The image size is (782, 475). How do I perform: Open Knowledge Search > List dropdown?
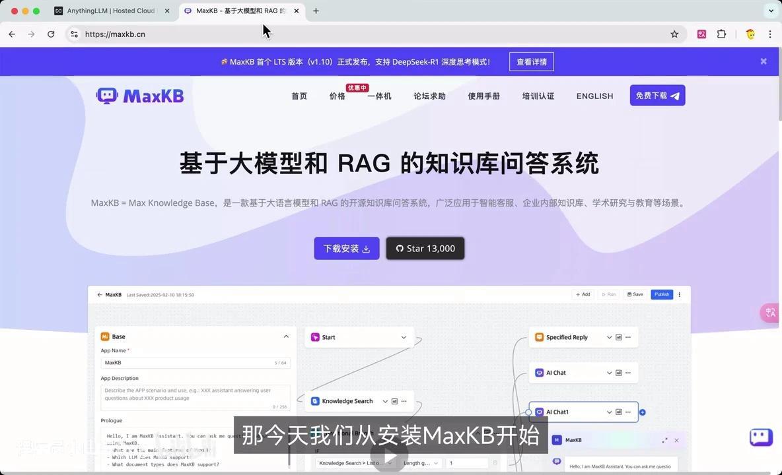coord(355,463)
